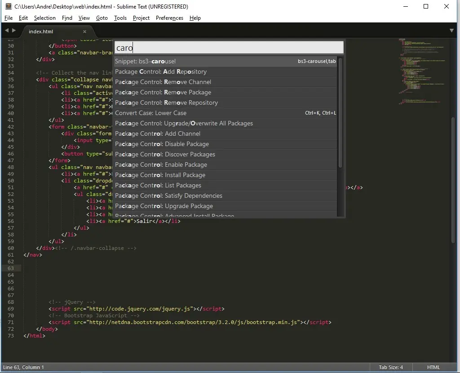Choose Package Control: Upgrade Package
The width and height of the screenshot is (460, 373).
point(226,206)
